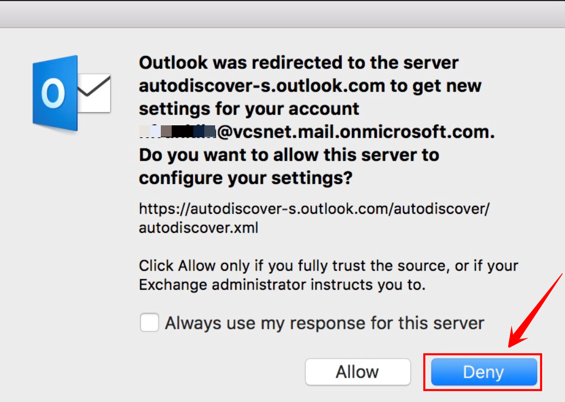
Task: Click the Deny button
Action: point(482,372)
